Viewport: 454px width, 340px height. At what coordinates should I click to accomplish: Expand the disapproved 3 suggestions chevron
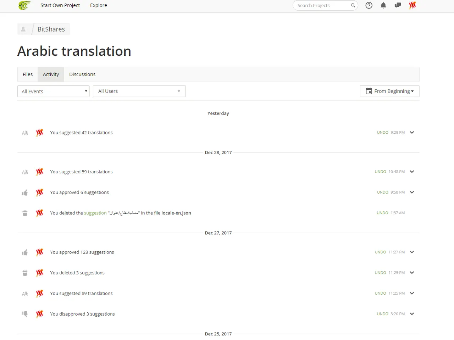pos(412,314)
